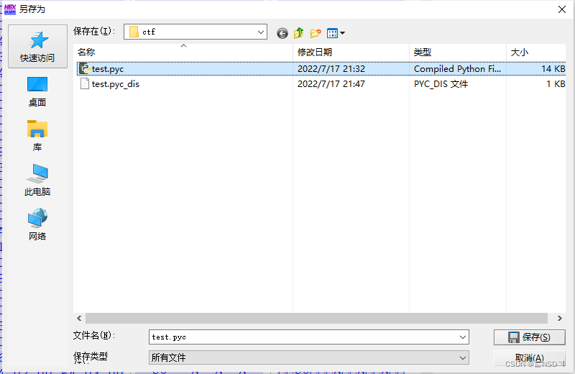Click the Quick Access star icon

[x=37, y=41]
